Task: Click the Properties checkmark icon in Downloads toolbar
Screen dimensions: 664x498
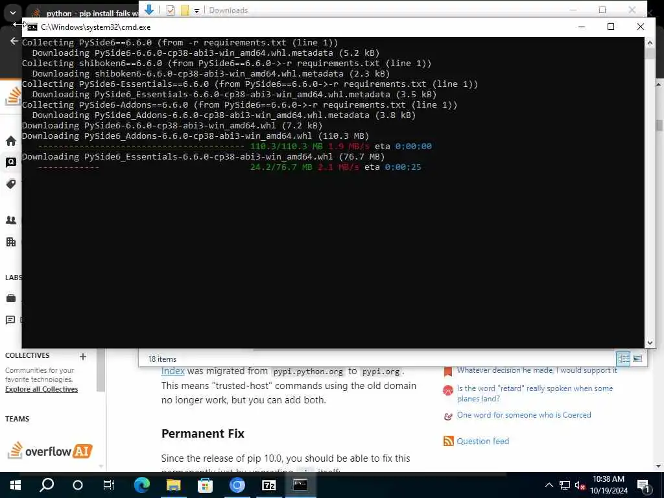Action: pyautogui.click(x=171, y=10)
